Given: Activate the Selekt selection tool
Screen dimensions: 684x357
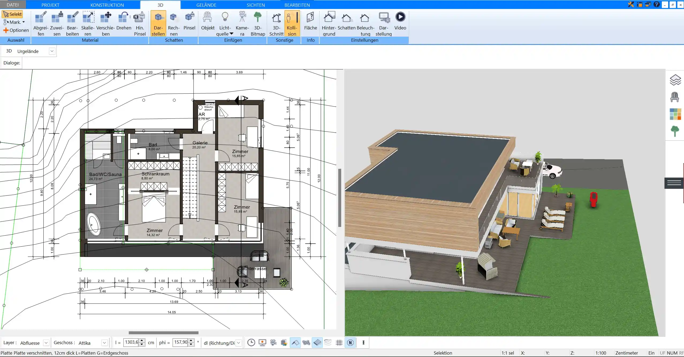Looking at the screenshot, I should [12, 14].
